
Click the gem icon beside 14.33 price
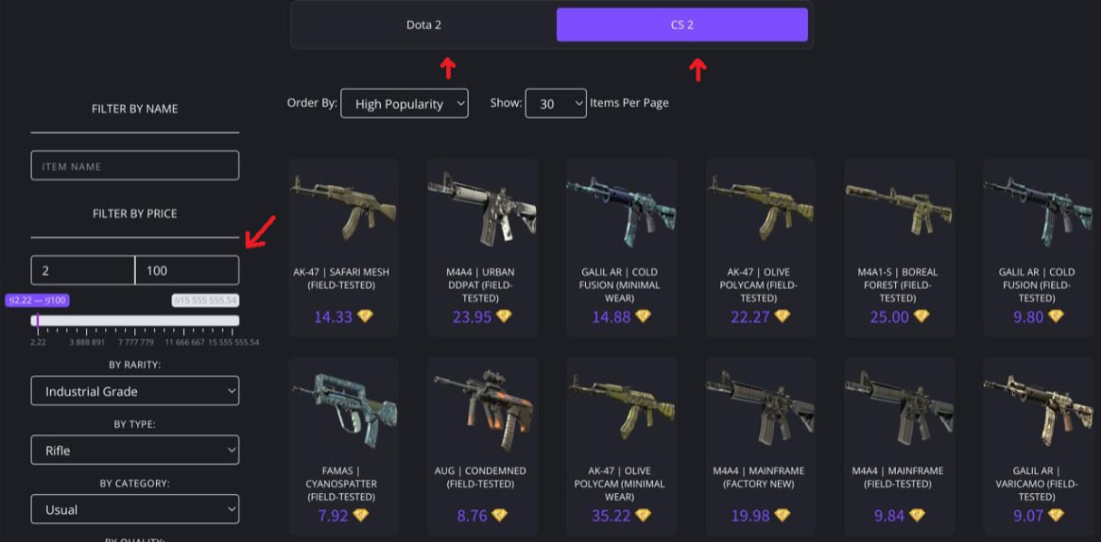coord(365,316)
